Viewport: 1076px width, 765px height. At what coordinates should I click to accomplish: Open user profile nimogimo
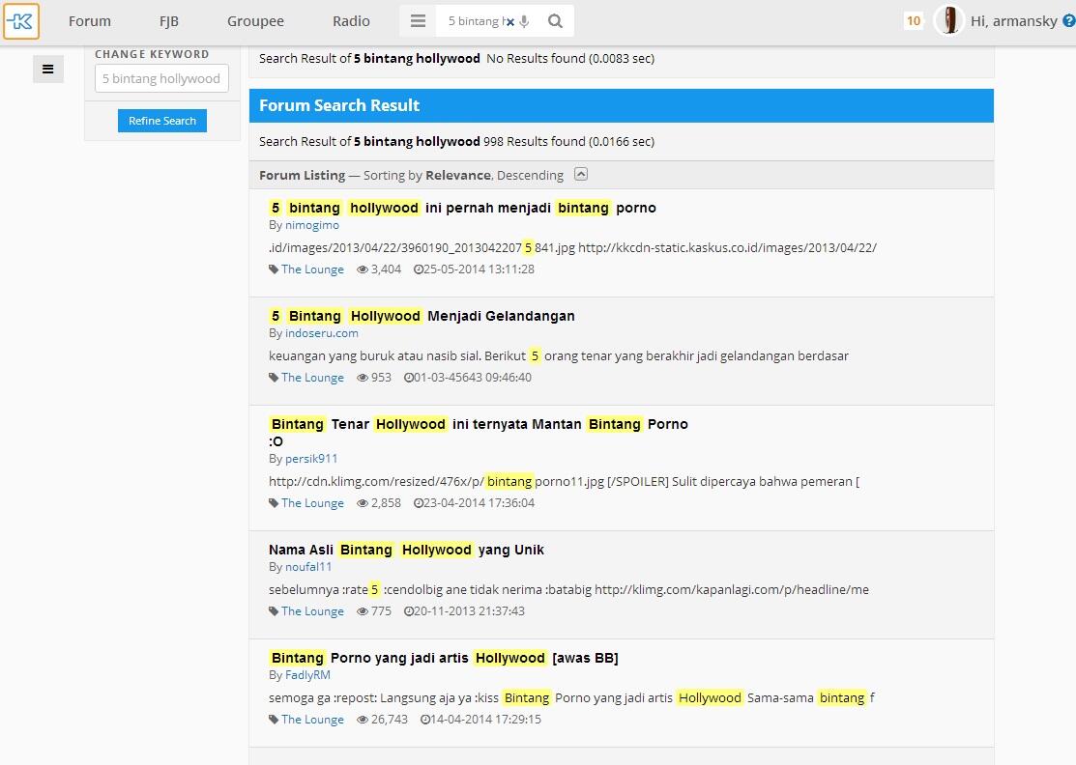click(x=311, y=225)
